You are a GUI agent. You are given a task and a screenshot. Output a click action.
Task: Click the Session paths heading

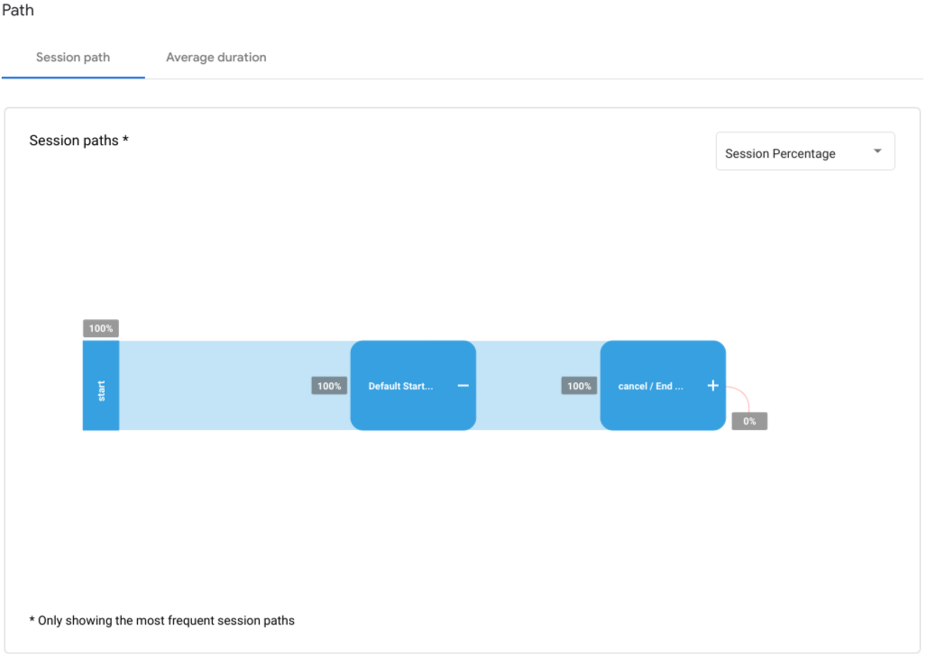78,141
